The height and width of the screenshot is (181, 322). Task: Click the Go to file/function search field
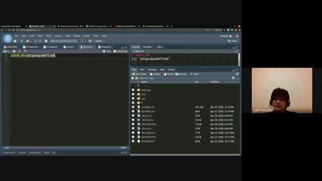click(x=64, y=41)
